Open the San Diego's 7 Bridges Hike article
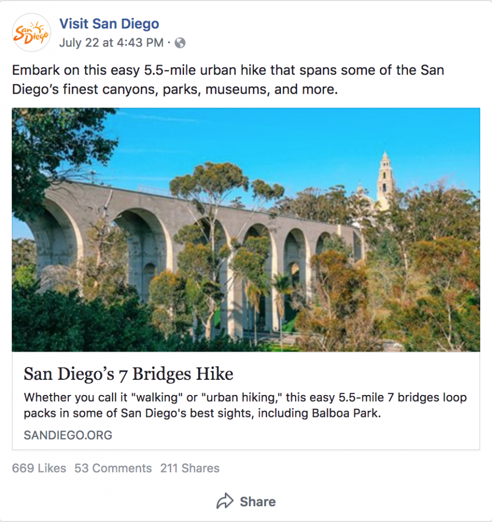Image resolution: width=492 pixels, height=522 pixels. click(x=128, y=374)
